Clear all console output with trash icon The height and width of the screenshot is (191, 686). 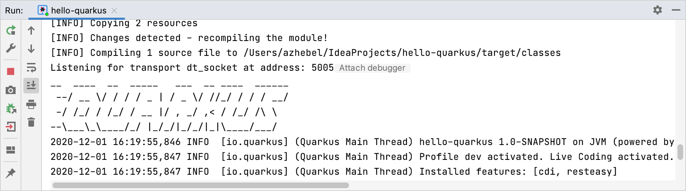[x=31, y=122]
